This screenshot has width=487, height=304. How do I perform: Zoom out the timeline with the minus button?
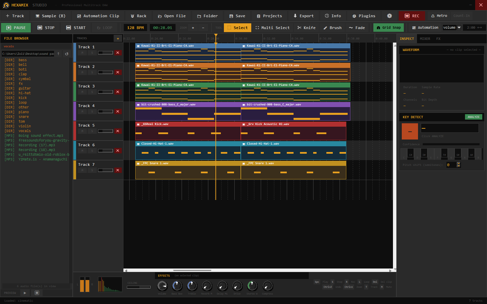tap(203, 28)
